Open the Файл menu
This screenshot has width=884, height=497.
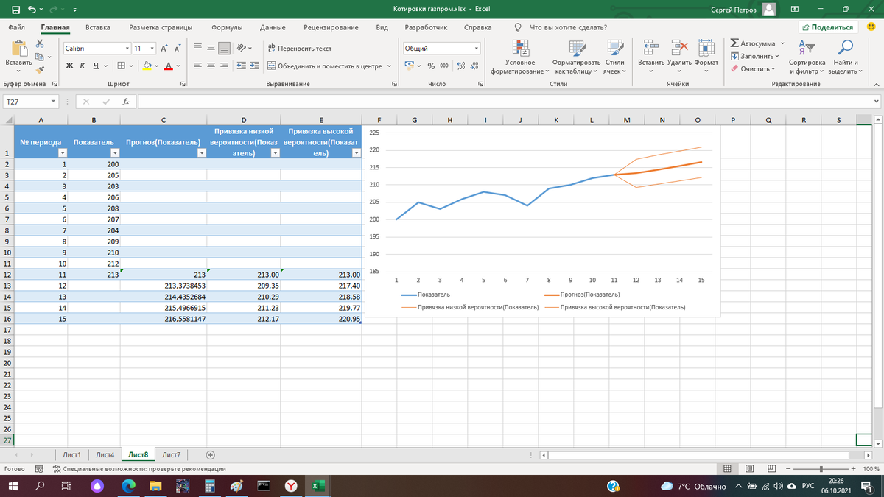click(17, 27)
